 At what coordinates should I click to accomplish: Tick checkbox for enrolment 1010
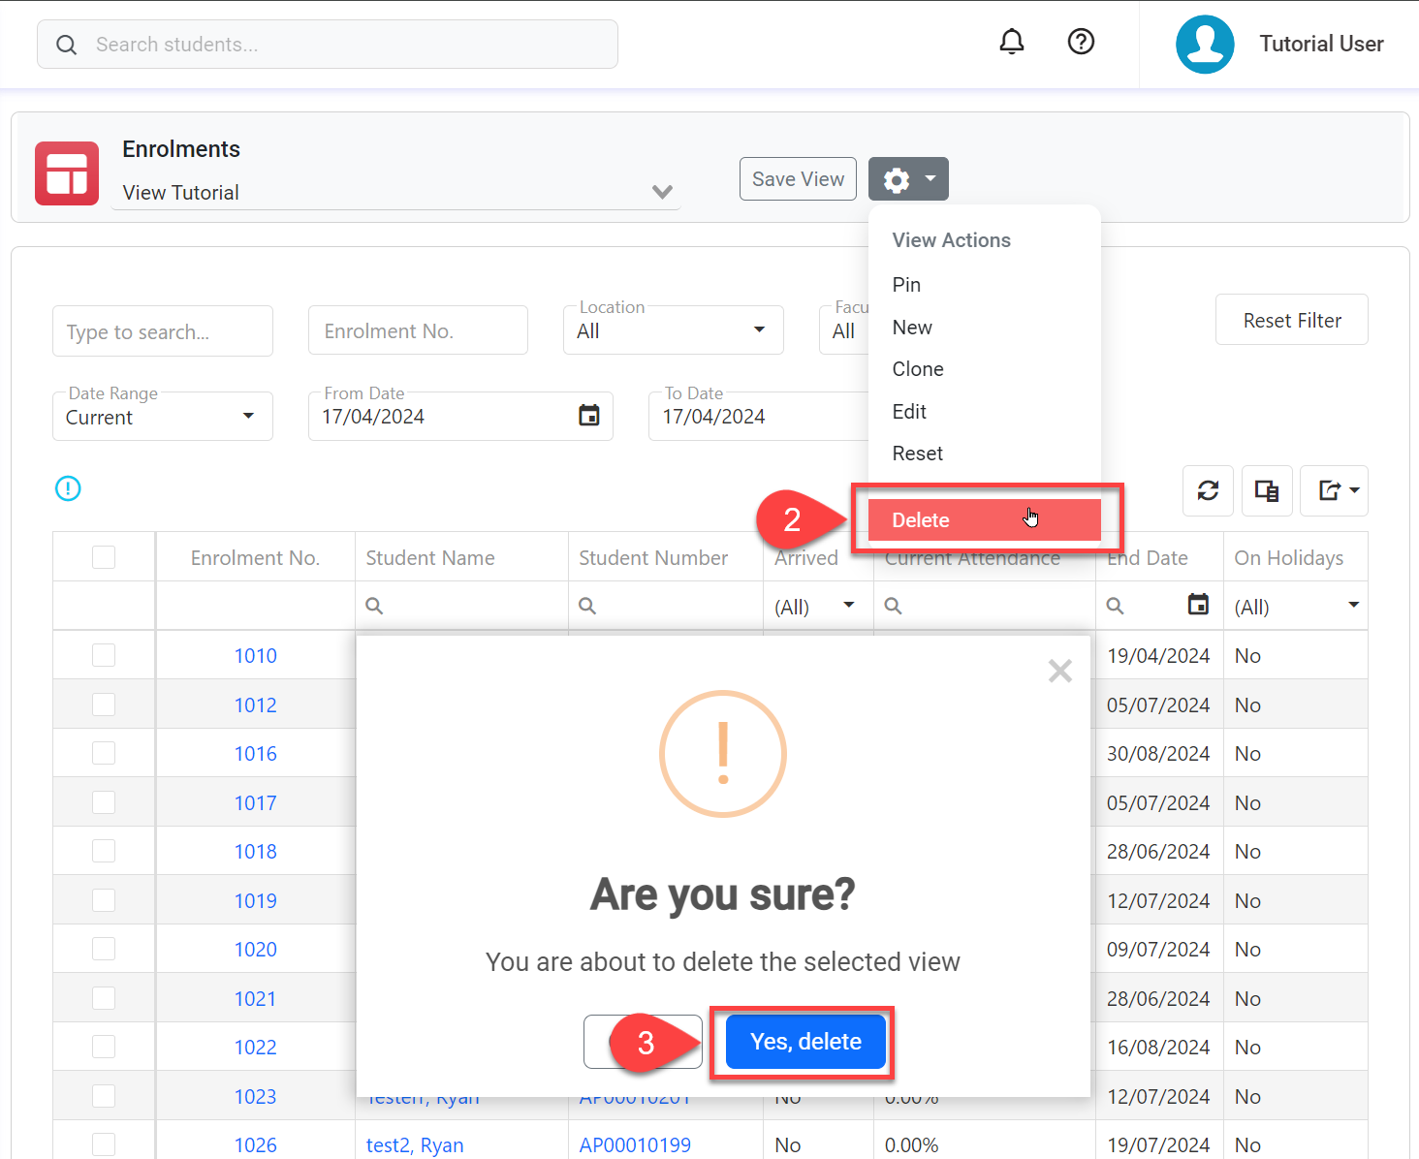[x=104, y=655]
